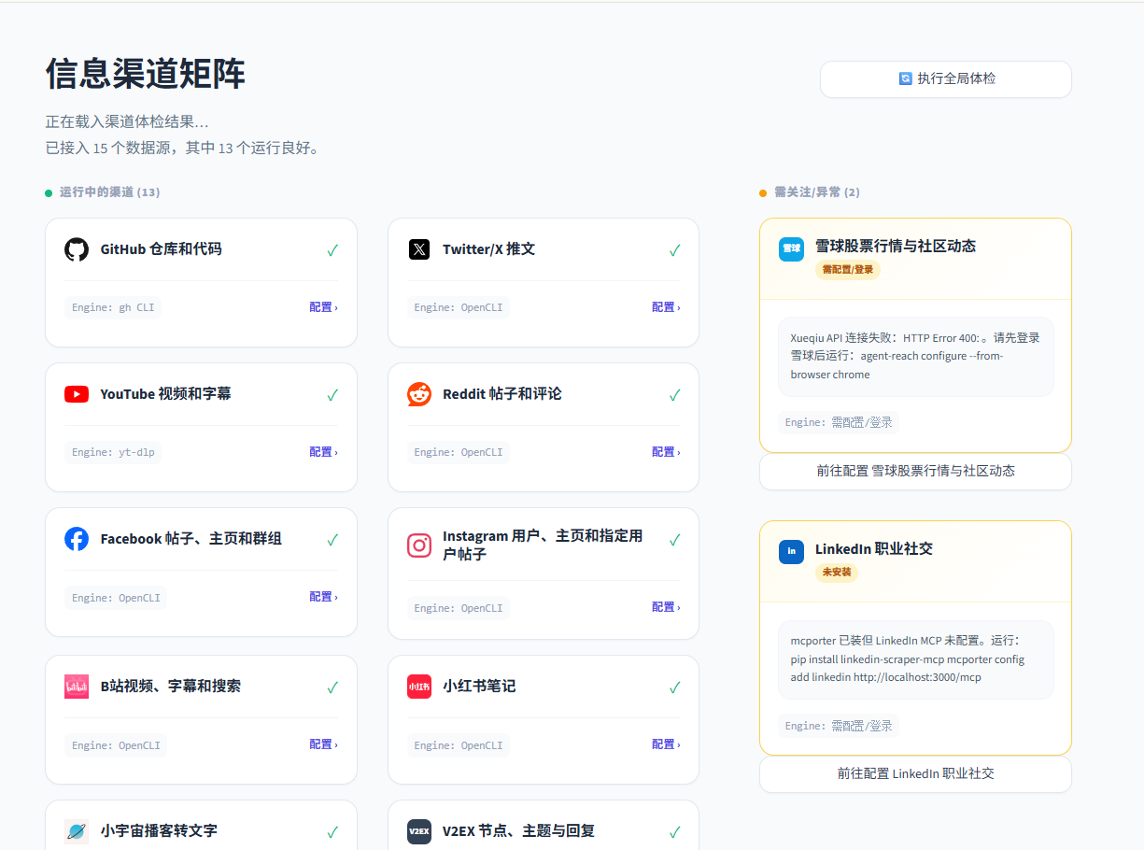
Task: Click the 小宇宙 card green checkmark
Action: [332, 832]
